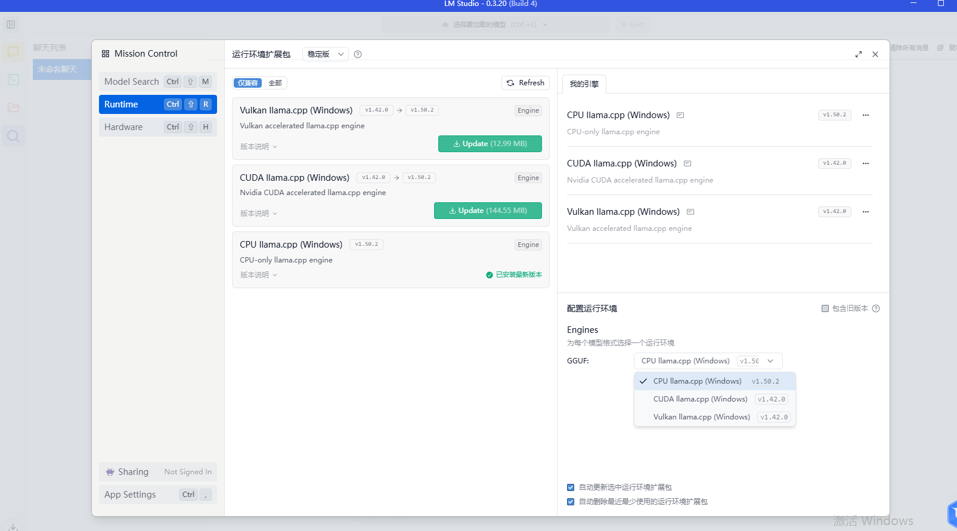Click 'Nvidia CUDA accelerated llama.cpp engine' text in update card
This screenshot has height=531, width=957.
click(x=313, y=193)
